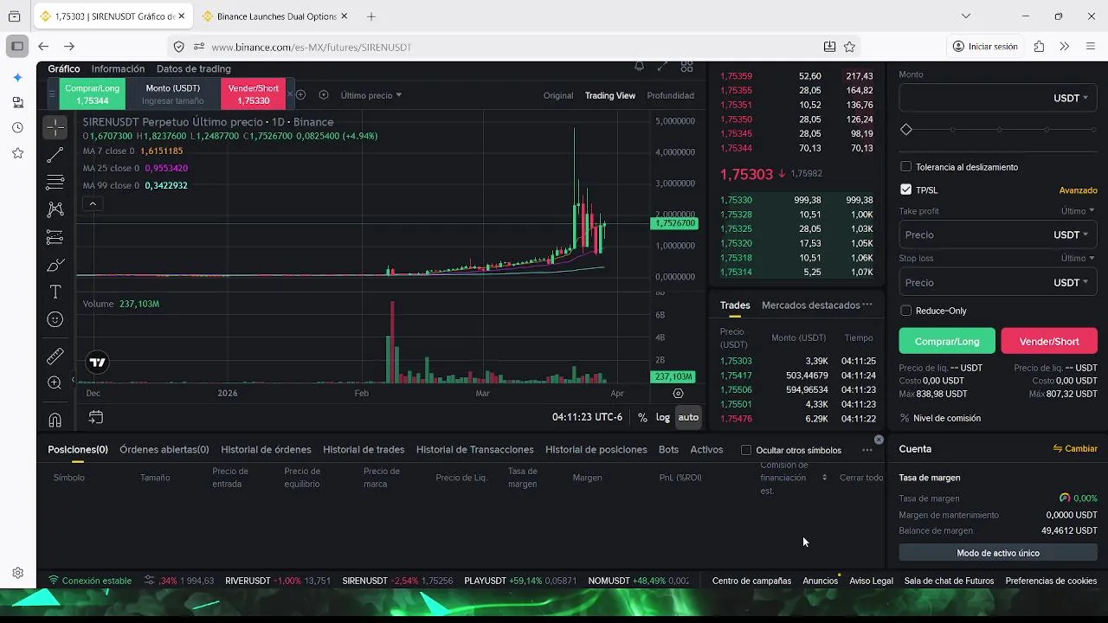The image size is (1108, 623).
Task: Enable the Reduce-Only checkbox
Action: pyautogui.click(x=905, y=311)
